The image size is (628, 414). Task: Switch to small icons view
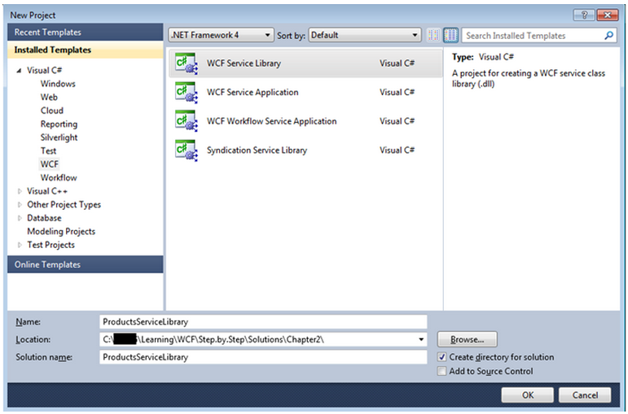[433, 35]
